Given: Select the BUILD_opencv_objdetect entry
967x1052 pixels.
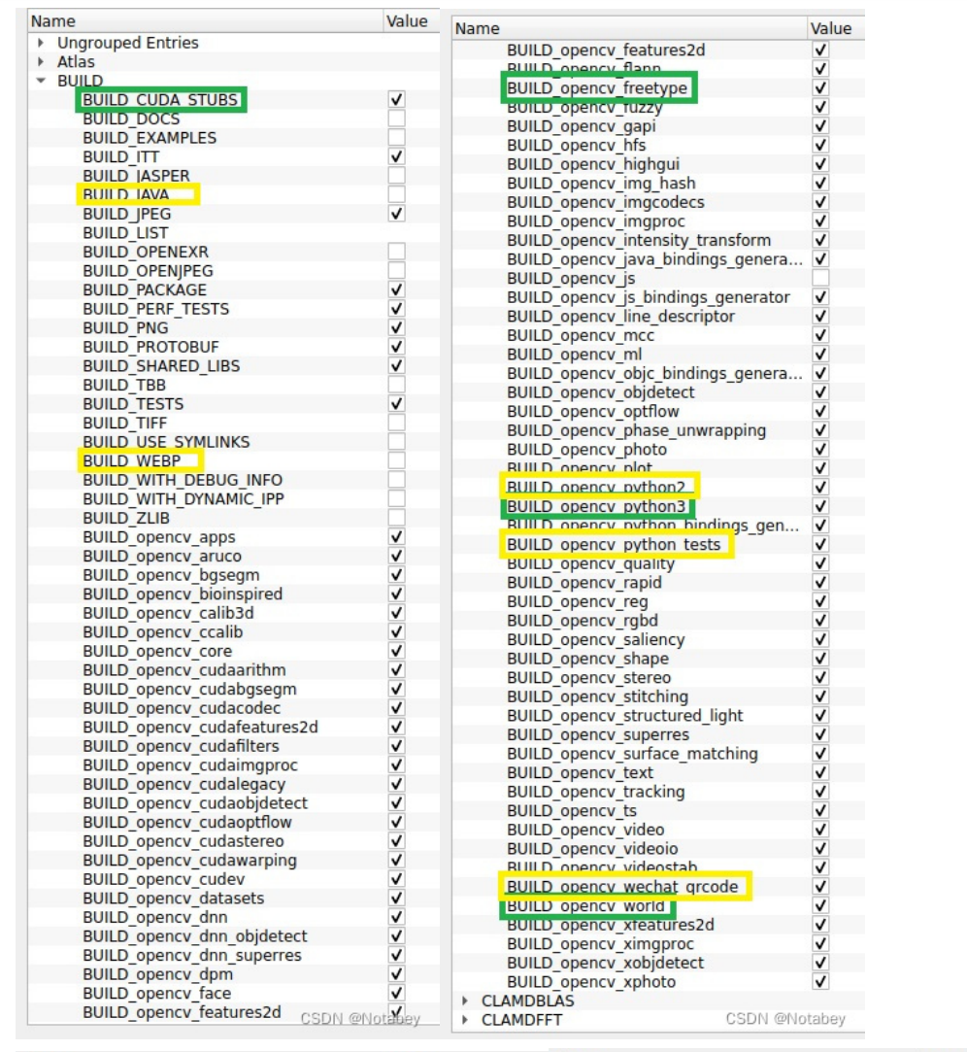Looking at the screenshot, I should [x=601, y=392].
